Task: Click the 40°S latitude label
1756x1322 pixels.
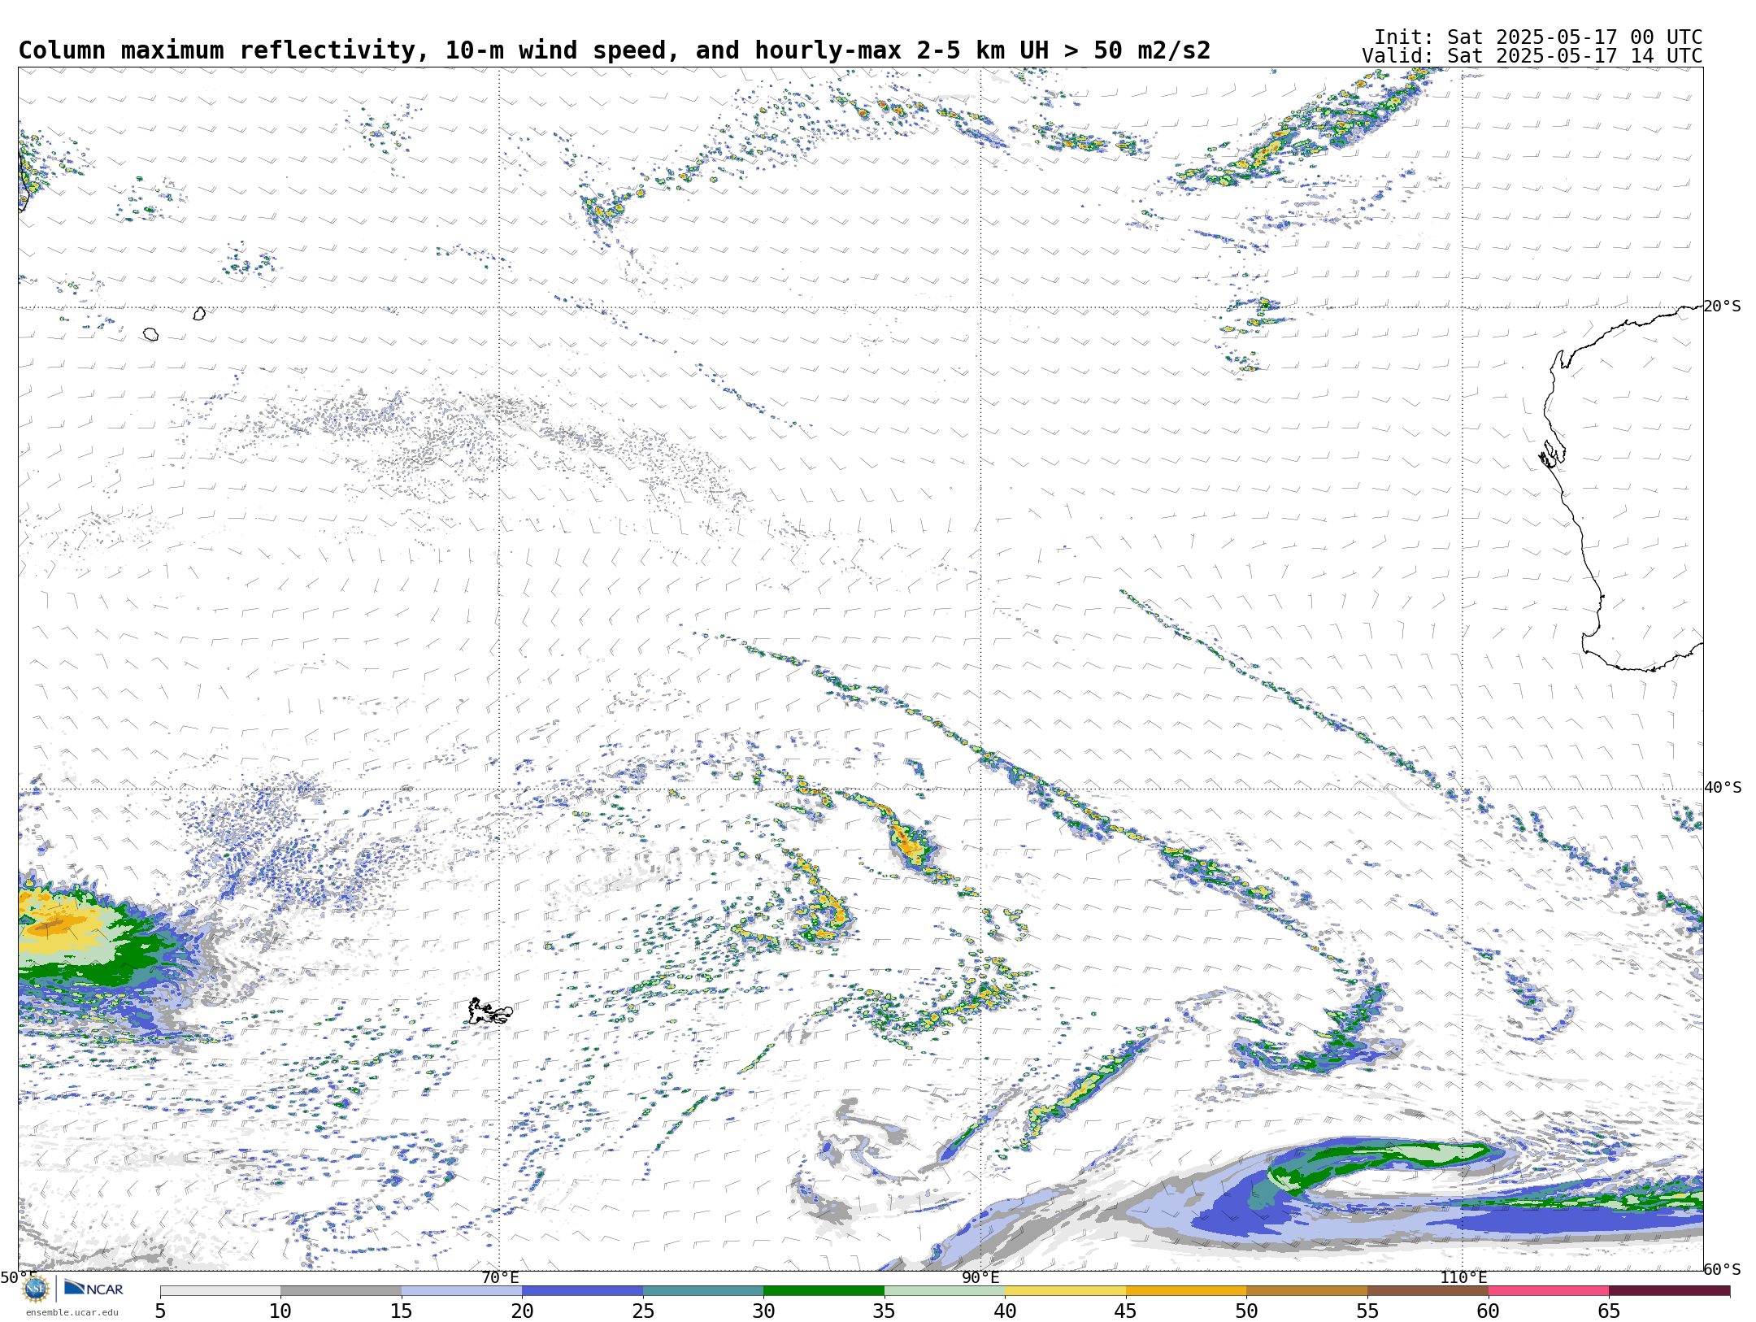Action: point(1722,788)
